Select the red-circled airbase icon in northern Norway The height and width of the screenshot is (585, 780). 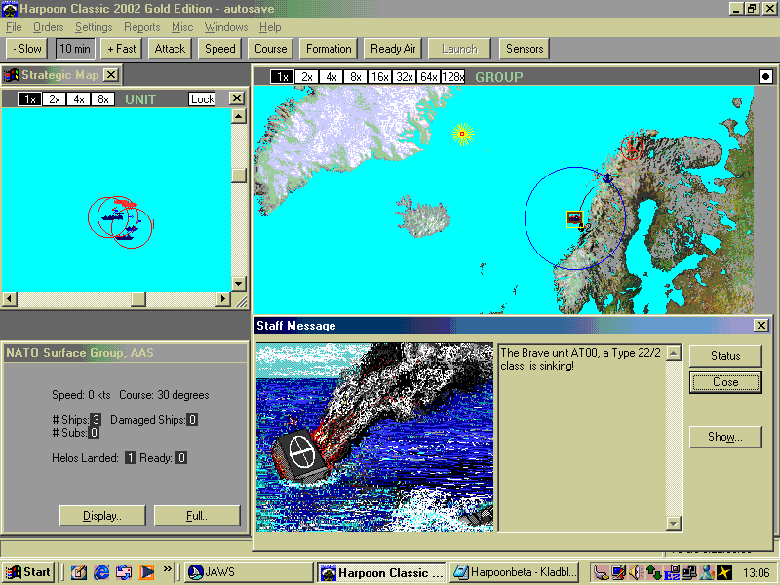[632, 147]
